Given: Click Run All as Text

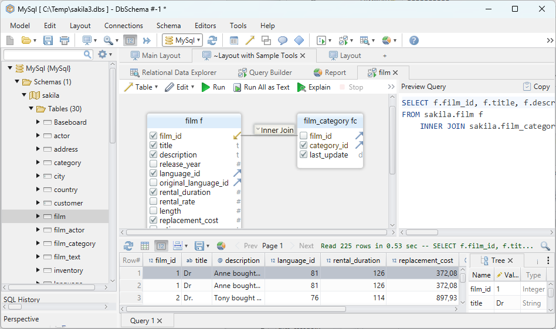Looking at the screenshot, I should pyautogui.click(x=262, y=87).
